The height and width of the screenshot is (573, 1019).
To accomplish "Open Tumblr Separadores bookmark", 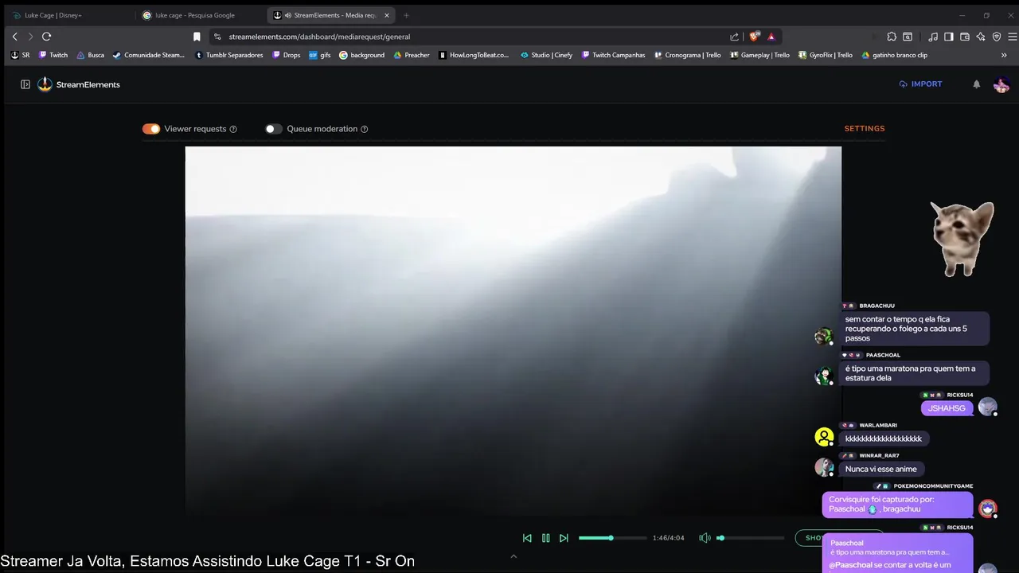I will coord(228,55).
